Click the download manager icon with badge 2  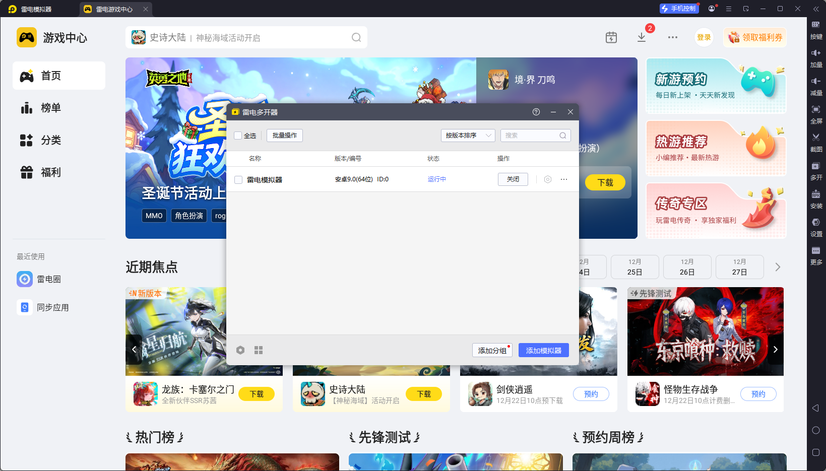(x=641, y=37)
